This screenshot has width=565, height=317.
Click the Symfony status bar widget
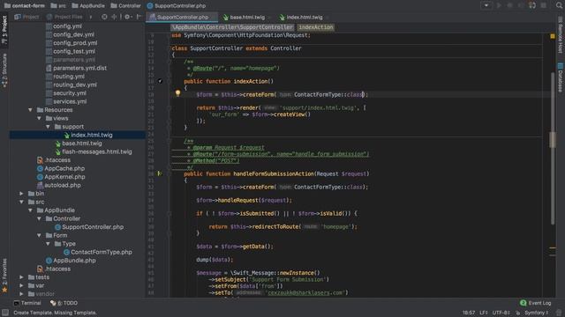tap(536, 313)
